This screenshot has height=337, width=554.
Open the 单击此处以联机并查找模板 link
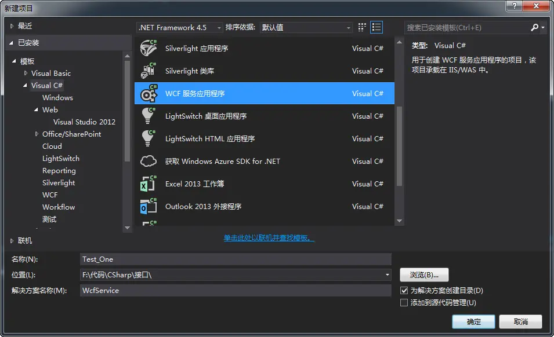point(269,238)
